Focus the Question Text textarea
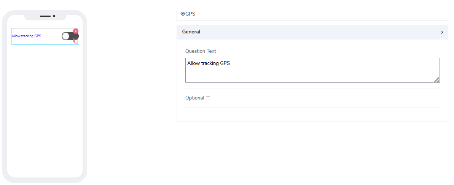The width and height of the screenshot is (454, 185). [x=312, y=70]
